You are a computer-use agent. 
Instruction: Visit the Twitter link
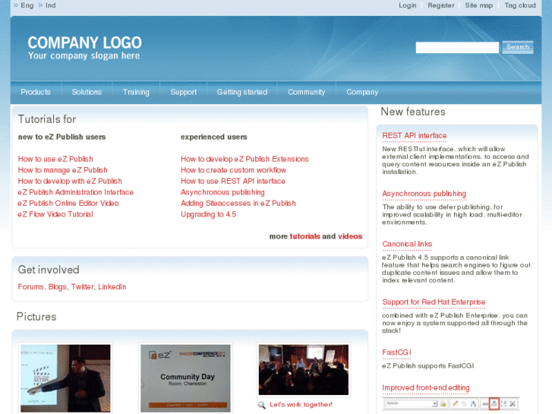coord(82,287)
